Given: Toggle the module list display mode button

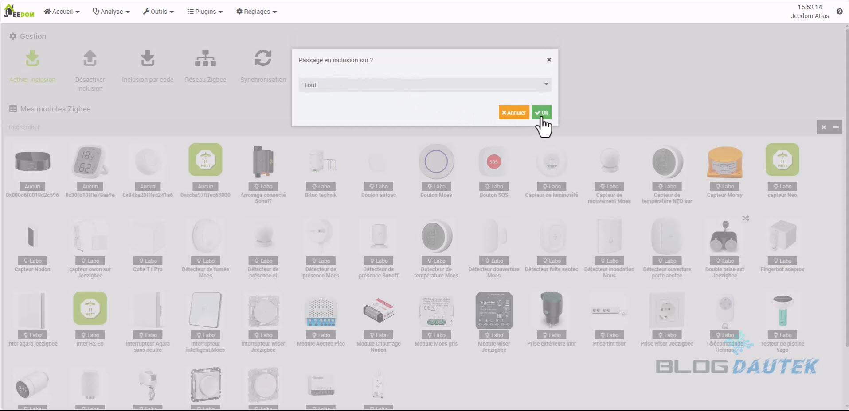Looking at the screenshot, I should coord(836,127).
